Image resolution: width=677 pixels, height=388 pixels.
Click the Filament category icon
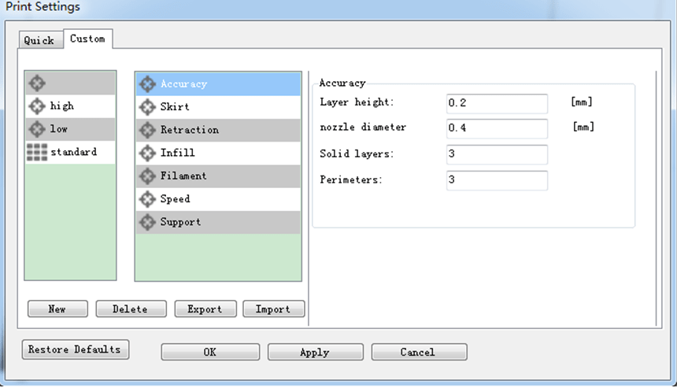tap(147, 176)
